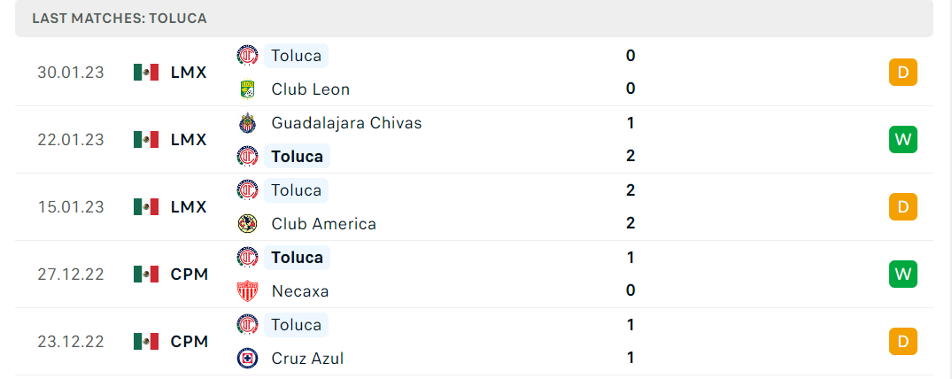This screenshot has width=952, height=379.
Task: Click the win badge for 22.01.23 match
Action: point(902,140)
